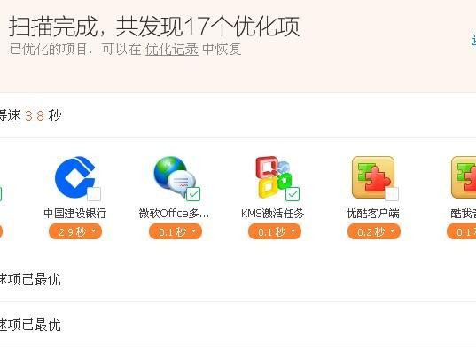Image resolution: width=476 pixels, height=359 pixels.
Task: Expand the second 速项已最优 section row
Action: 238,324
